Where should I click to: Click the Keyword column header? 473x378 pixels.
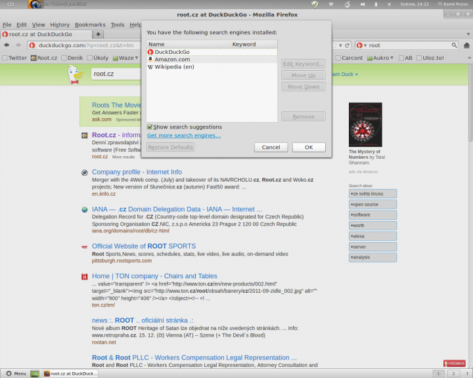[254, 45]
